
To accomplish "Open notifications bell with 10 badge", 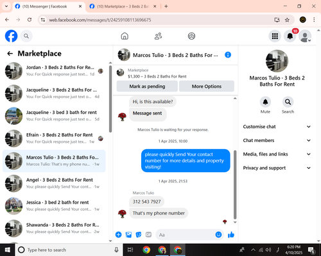I will [290, 36].
